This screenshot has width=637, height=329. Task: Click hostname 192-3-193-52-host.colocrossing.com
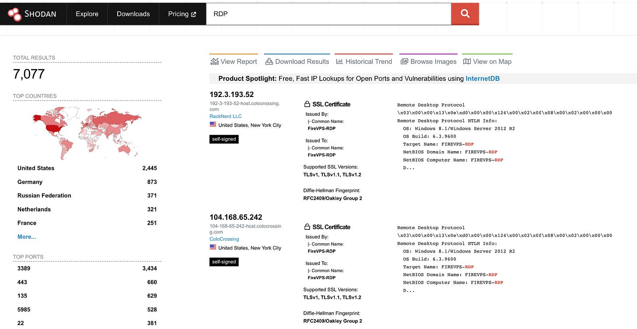point(245,106)
